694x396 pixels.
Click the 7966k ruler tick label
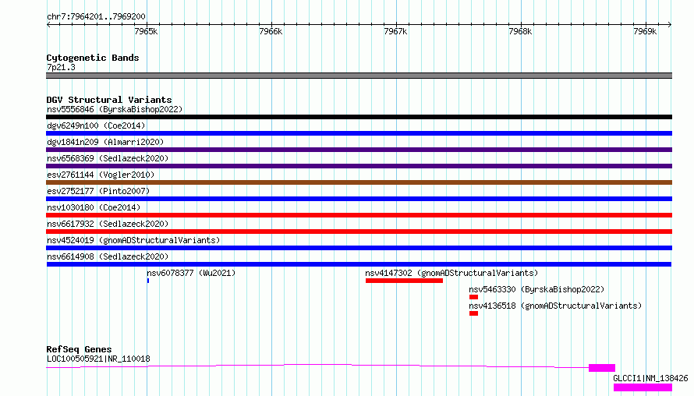click(x=271, y=31)
